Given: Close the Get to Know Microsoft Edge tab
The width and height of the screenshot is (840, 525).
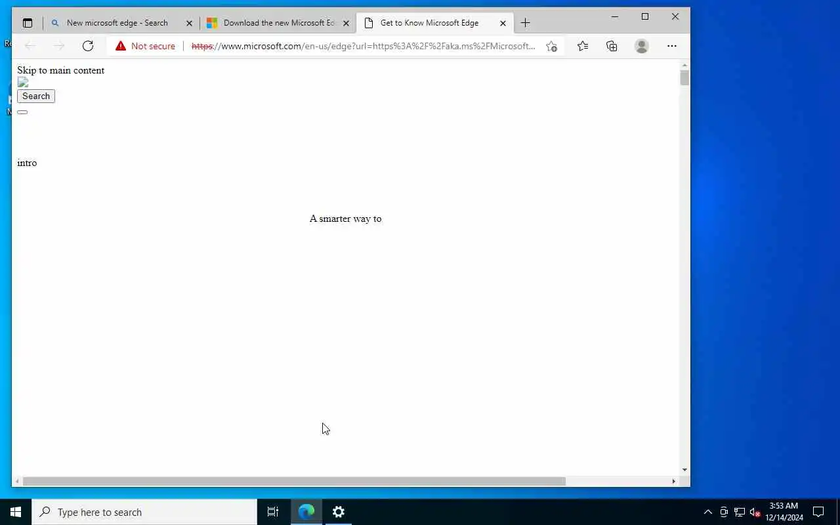Looking at the screenshot, I should click(x=503, y=23).
